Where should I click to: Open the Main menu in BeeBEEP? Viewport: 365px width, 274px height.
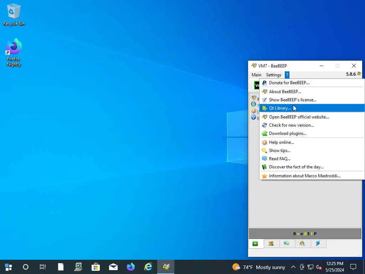[x=256, y=75]
